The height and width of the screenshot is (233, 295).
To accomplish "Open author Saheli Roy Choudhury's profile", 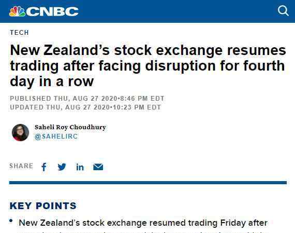I will point(70,127).
